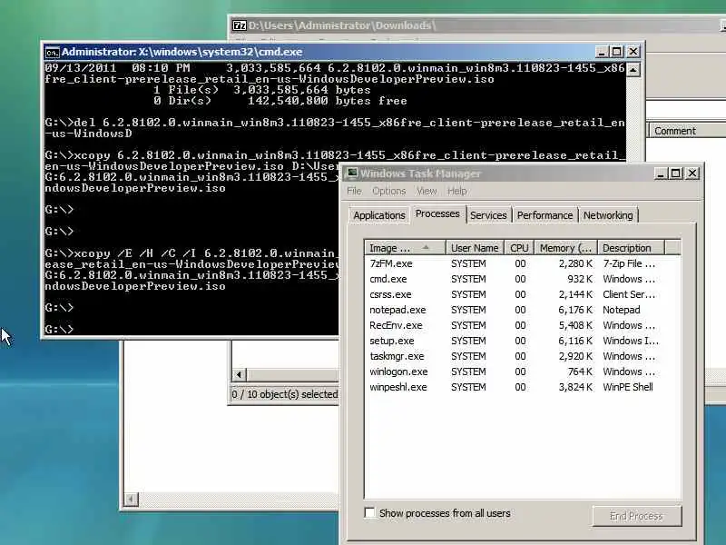
Task: Click the WinPE Shell description cell
Action: pos(628,387)
